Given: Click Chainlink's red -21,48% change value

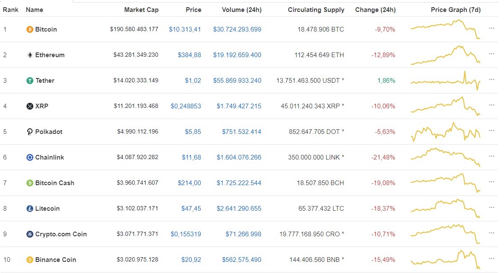Looking at the screenshot, I should (384, 157).
